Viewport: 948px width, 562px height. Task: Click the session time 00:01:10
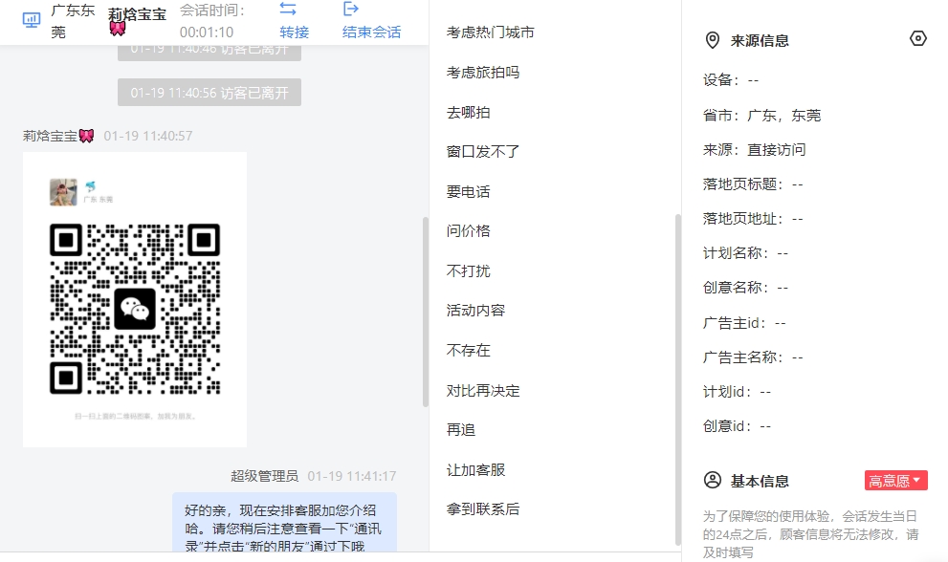click(x=207, y=32)
